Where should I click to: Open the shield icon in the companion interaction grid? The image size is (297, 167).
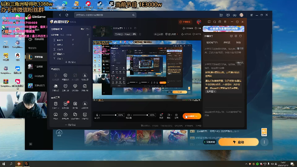65,75
